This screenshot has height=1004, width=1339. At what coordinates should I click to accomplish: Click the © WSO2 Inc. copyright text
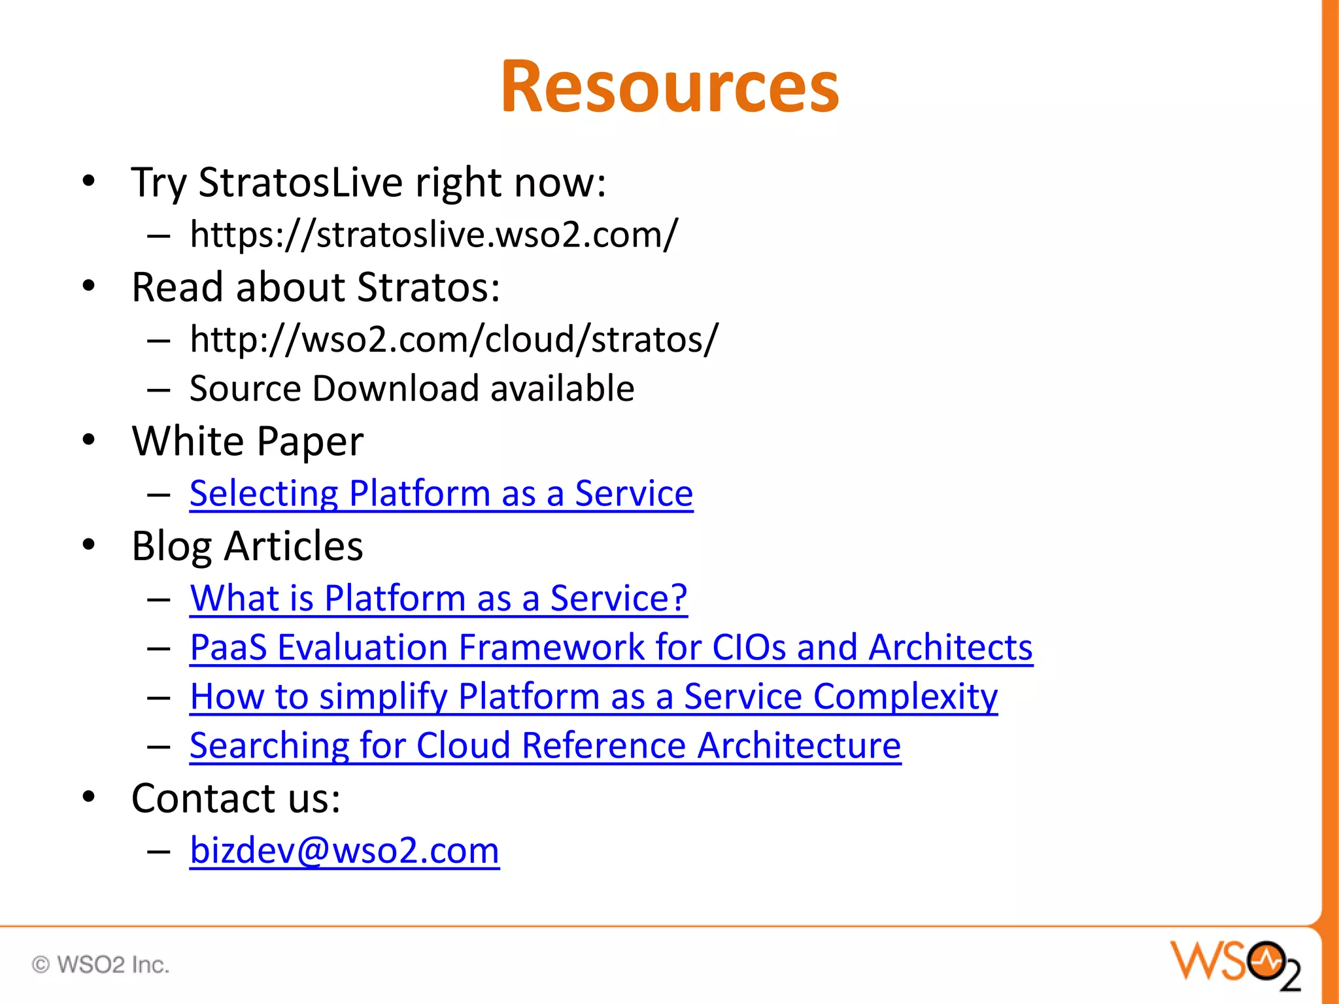[101, 965]
